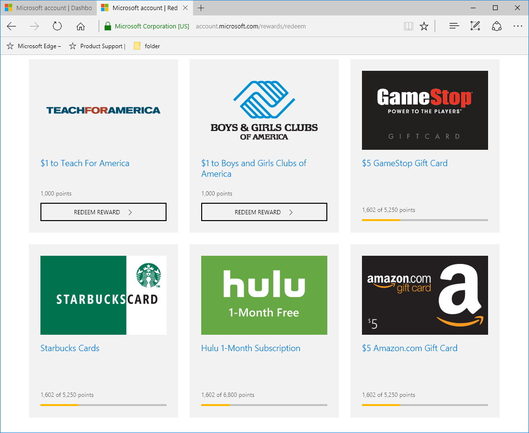529x433 pixels.
Task: Open a new tab
Action: [x=201, y=8]
